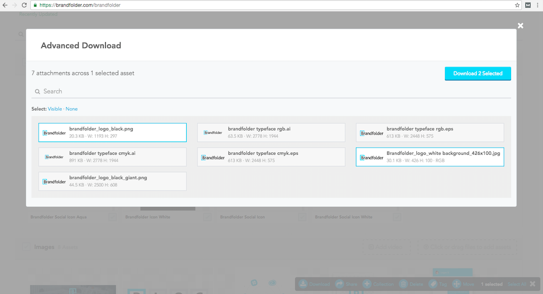Toggle the Images section checkbox
This screenshot has width=543, height=294.
pos(26,247)
